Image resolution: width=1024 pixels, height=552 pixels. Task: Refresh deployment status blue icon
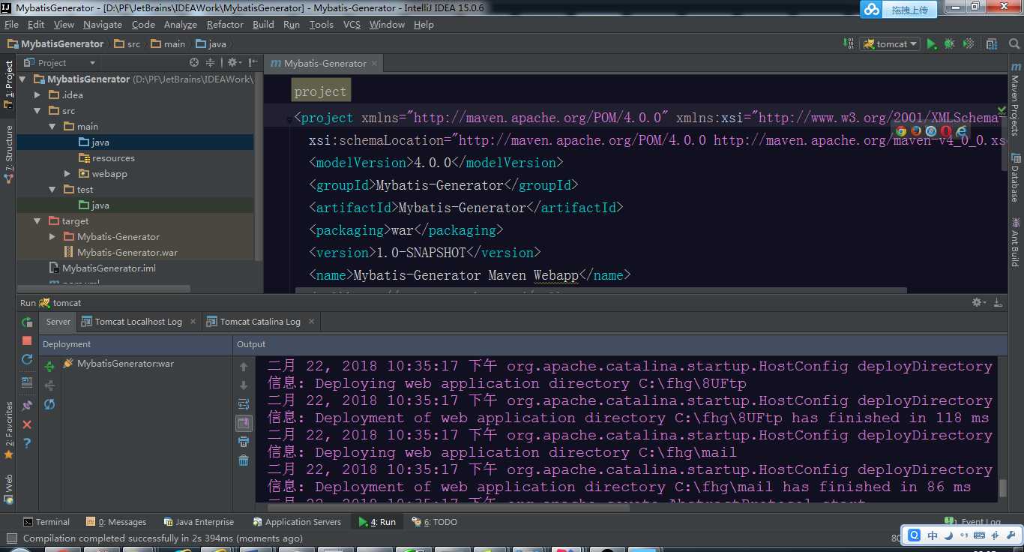pyautogui.click(x=49, y=404)
